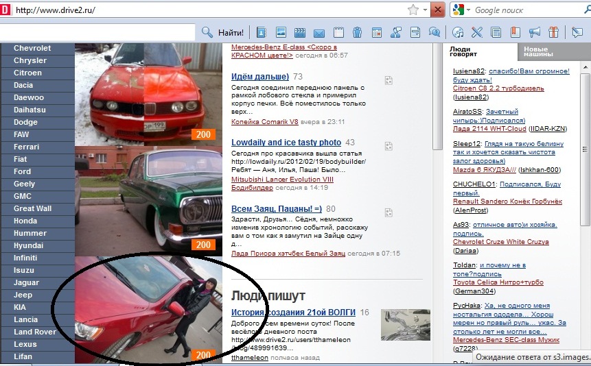Open the address book toolbar icon
This screenshot has height=366, width=591.
[262, 32]
